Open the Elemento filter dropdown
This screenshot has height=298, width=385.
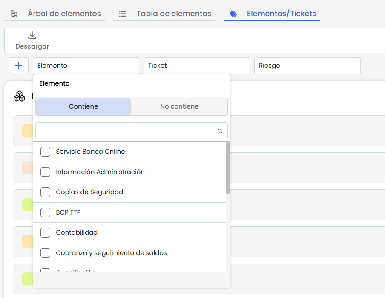pos(86,66)
